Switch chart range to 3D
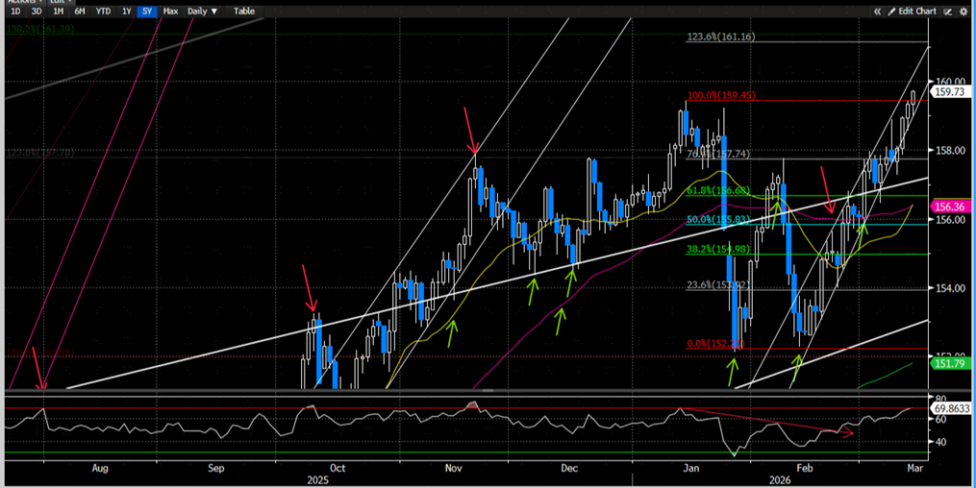 (x=38, y=11)
